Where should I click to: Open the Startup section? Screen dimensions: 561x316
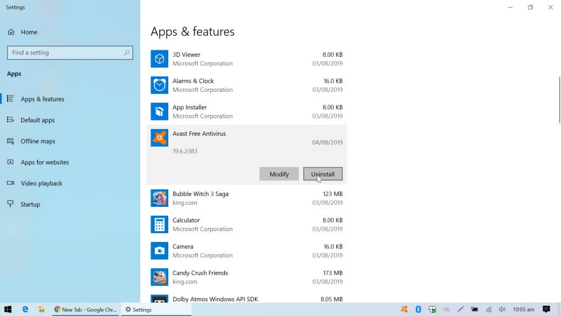click(x=70, y=204)
